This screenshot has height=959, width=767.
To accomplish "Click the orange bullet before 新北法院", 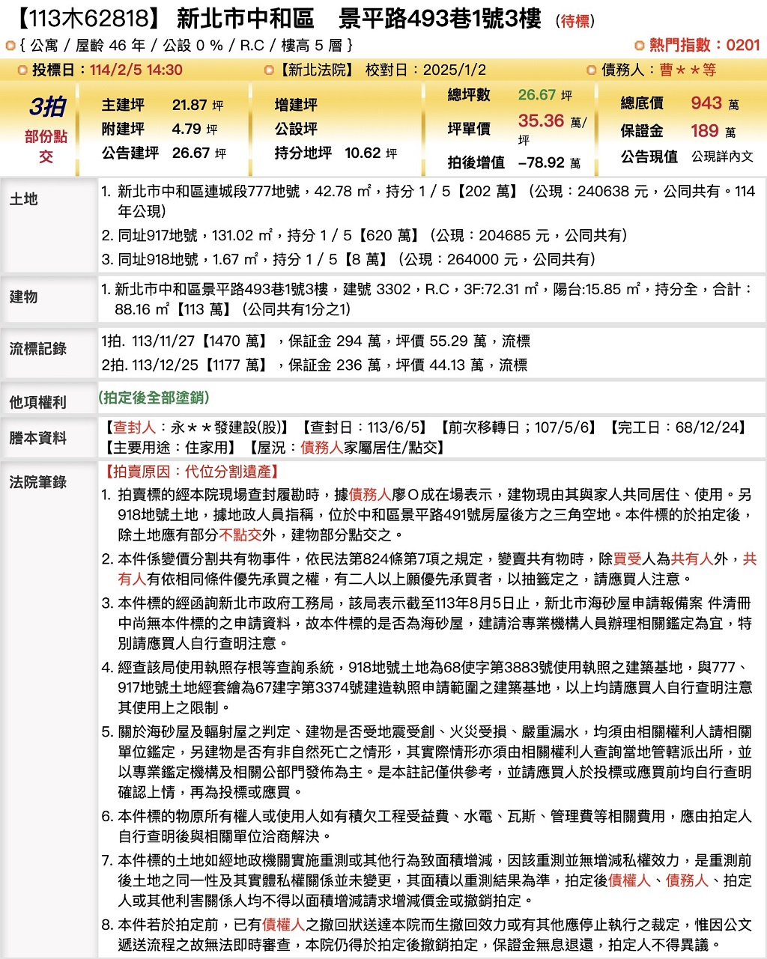I will tap(270, 70).
